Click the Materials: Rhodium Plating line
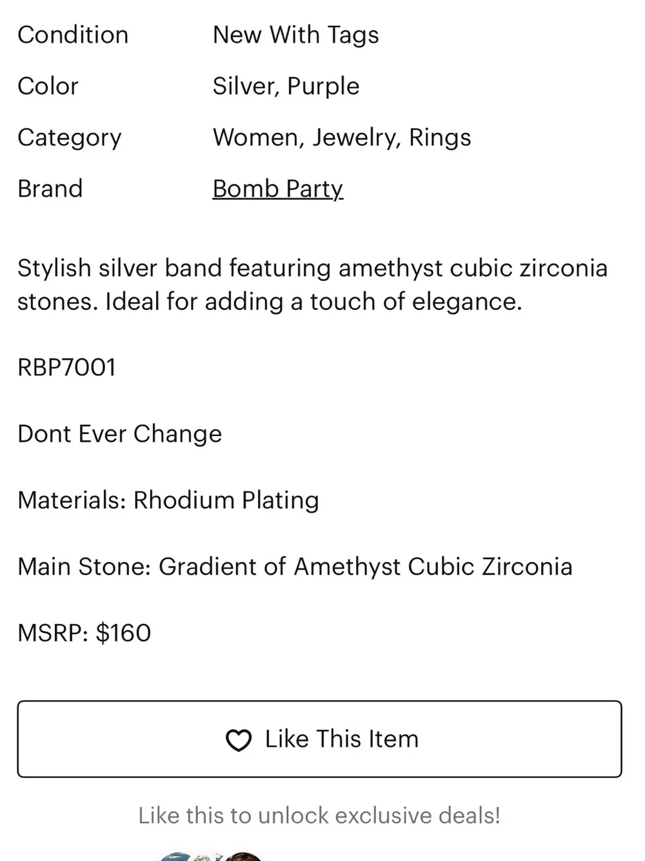Screen dimensions: 645x861 pos(168,501)
